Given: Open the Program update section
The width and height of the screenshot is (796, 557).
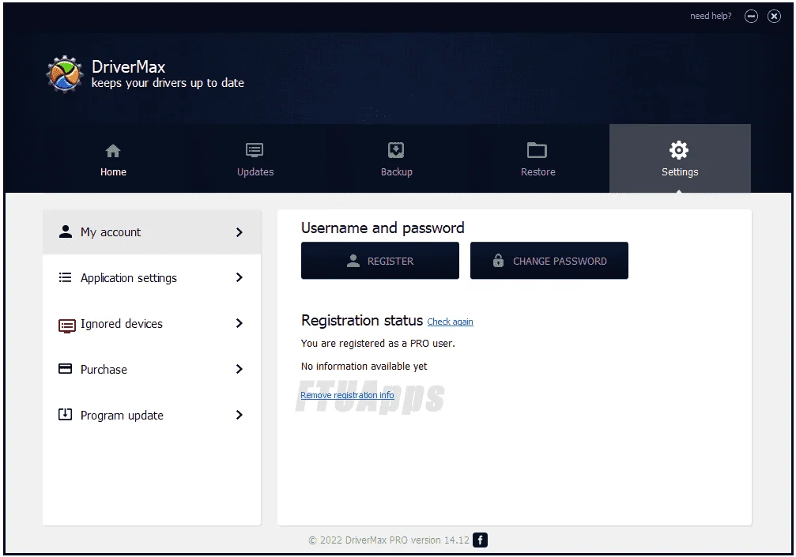Looking at the screenshot, I should [152, 415].
